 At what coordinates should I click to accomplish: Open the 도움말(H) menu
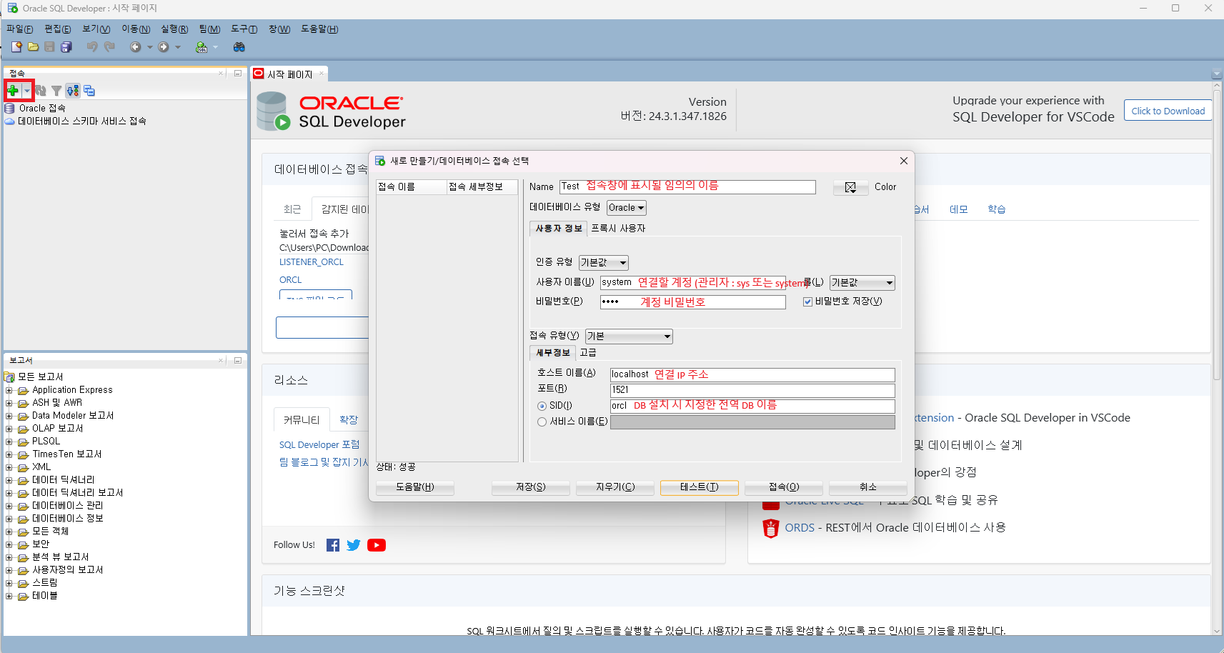click(x=319, y=29)
